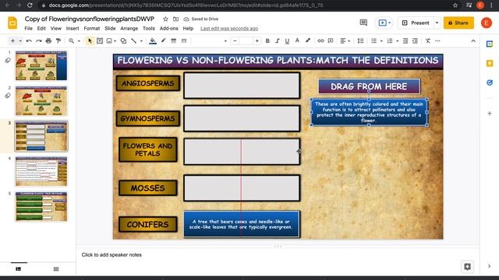Screen dimensions: 499x280
Task: Expand the Align text dropdown
Action: 349,41
